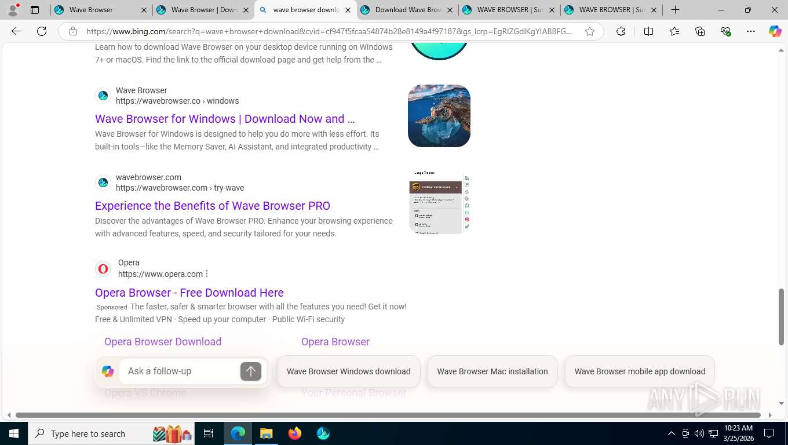Click 'https://wavebrowser.co › windows' URL text

(x=177, y=101)
